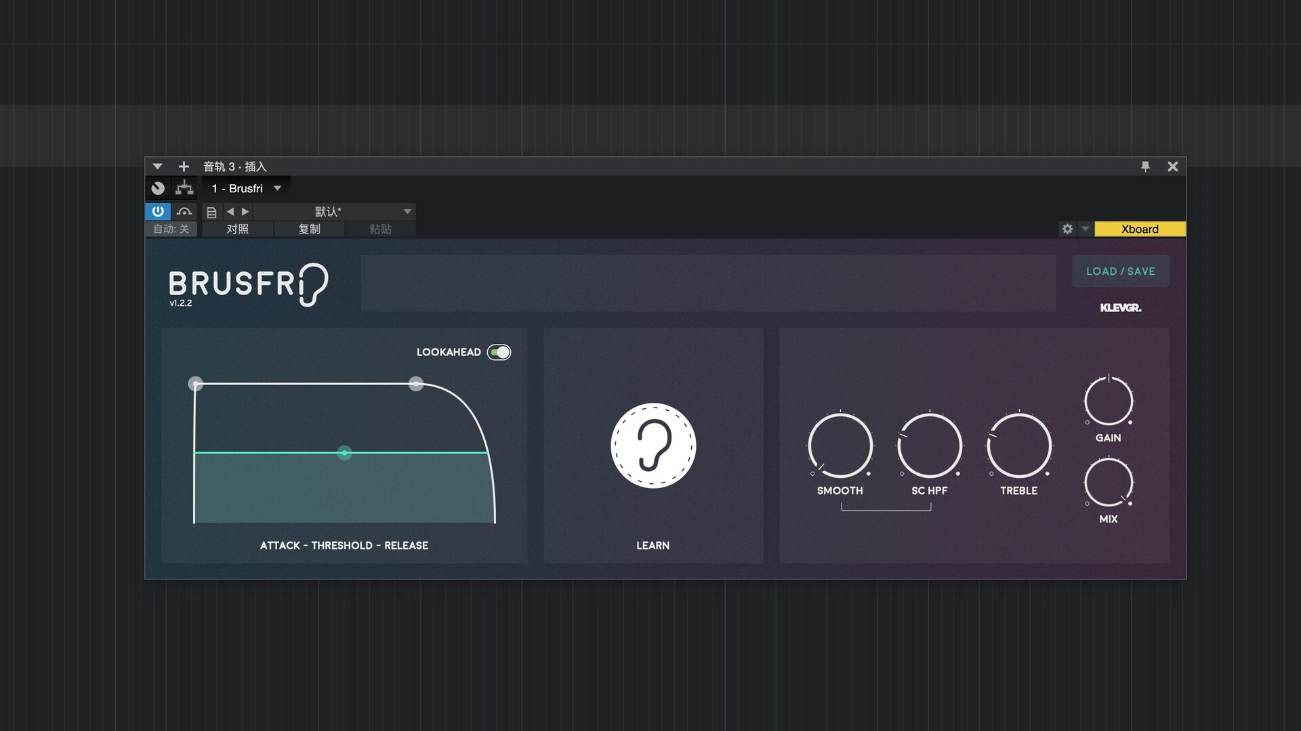The width and height of the screenshot is (1301, 731).
Task: Click the green threshold handle
Action: point(344,453)
